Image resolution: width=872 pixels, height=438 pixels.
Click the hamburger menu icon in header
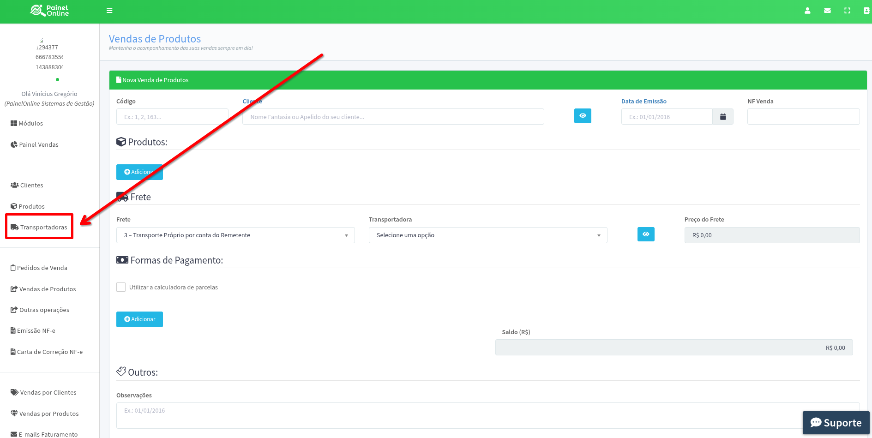tap(109, 11)
